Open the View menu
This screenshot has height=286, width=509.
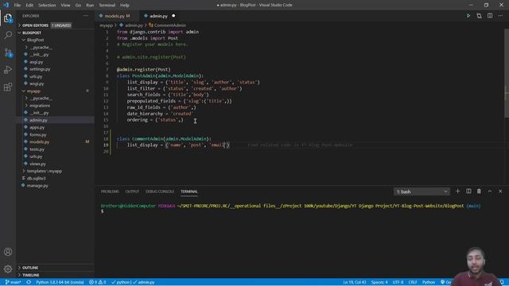click(65, 5)
